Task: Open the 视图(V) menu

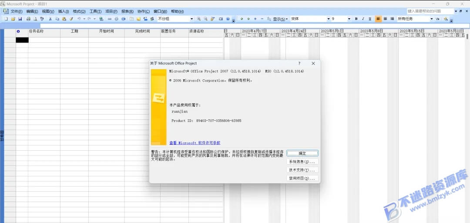Action: tap(48, 11)
